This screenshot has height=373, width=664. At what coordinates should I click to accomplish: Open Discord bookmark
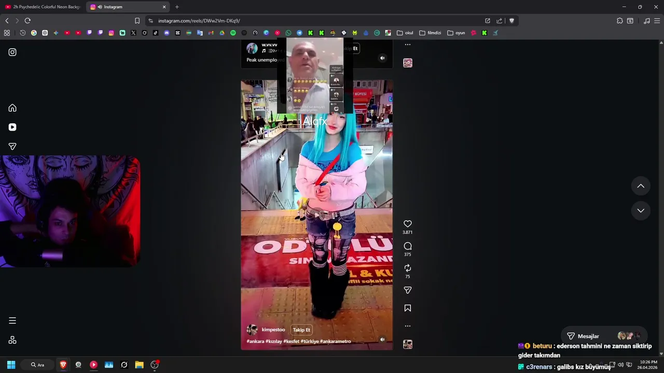(x=167, y=33)
